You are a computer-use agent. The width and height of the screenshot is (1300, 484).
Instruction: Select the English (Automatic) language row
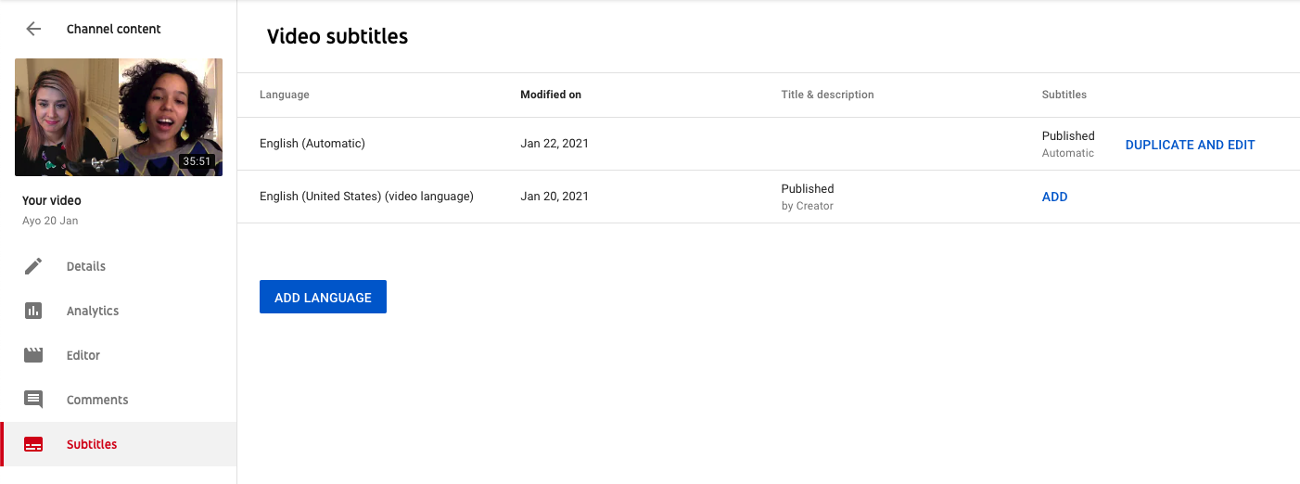coord(312,144)
